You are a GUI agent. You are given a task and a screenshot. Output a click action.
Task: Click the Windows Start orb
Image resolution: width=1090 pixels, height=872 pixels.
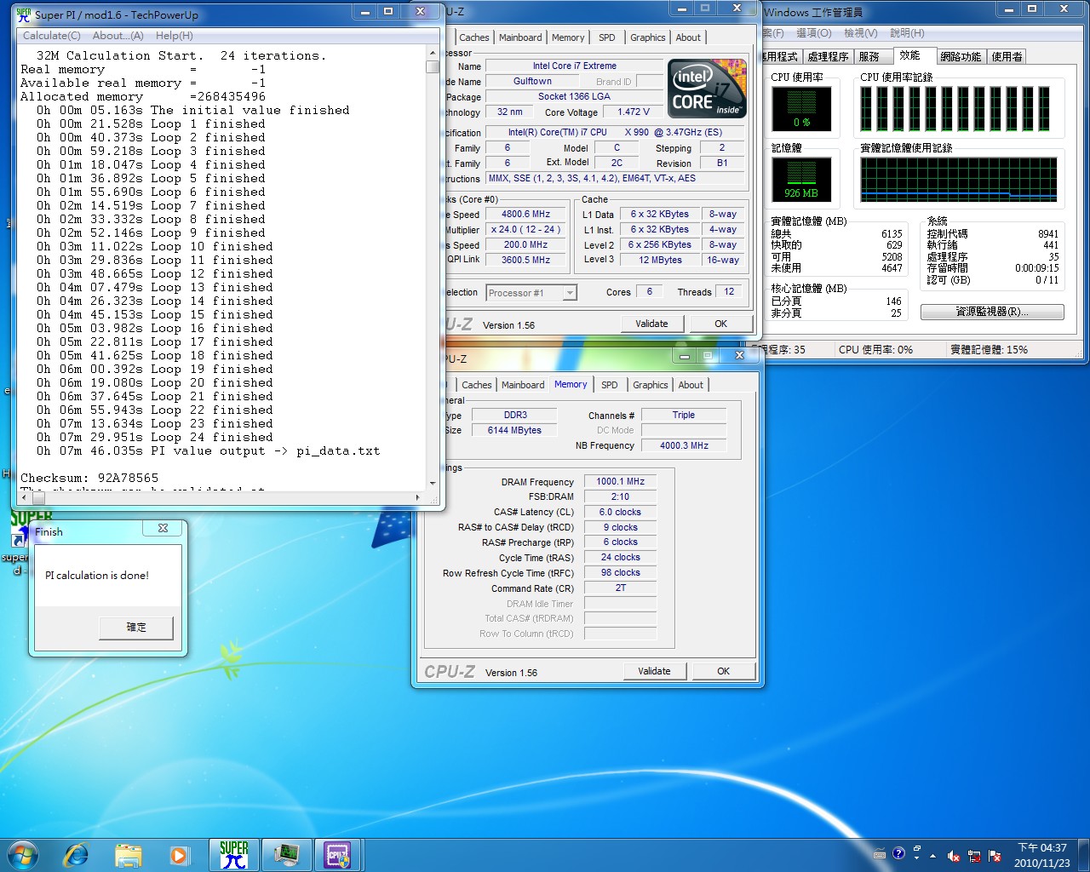(x=23, y=854)
